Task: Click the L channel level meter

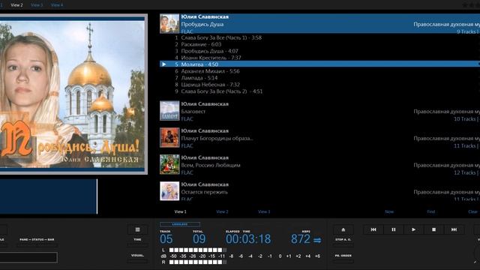Action: click(198, 250)
